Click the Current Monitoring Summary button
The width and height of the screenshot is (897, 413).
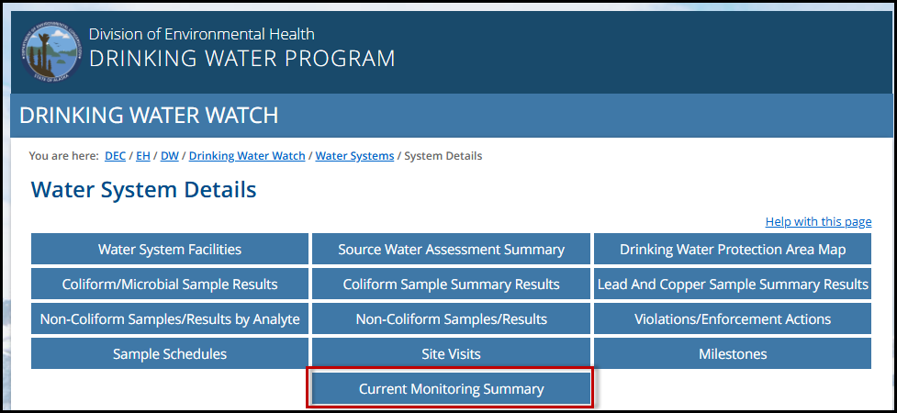tap(451, 389)
